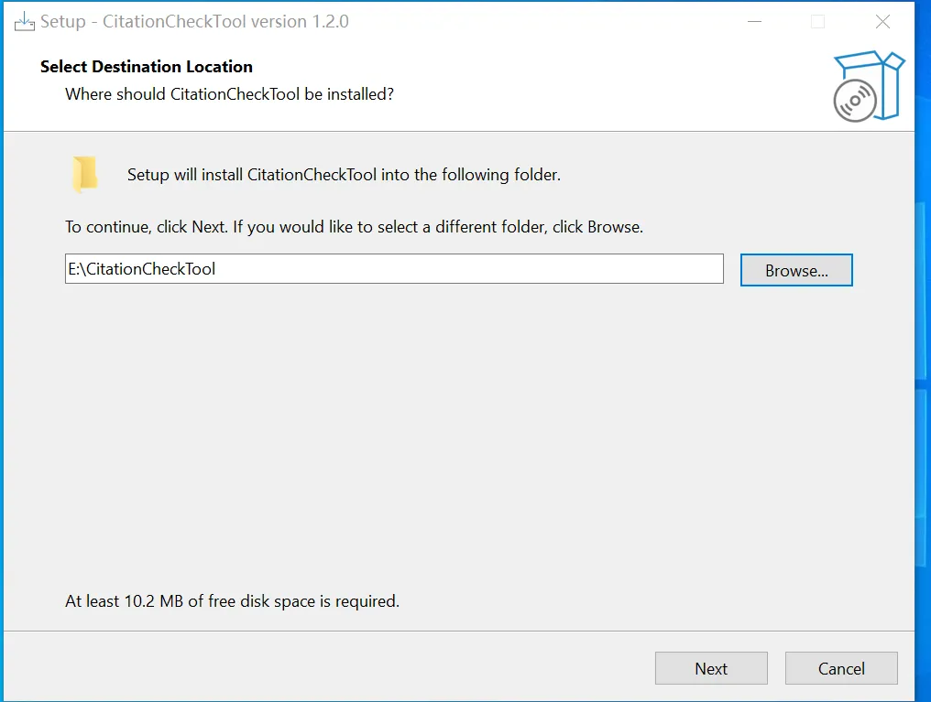Screen dimensions: 931x702
Task: Click the "Where should CitationCheckTool be installed?" text
Action: coord(229,94)
